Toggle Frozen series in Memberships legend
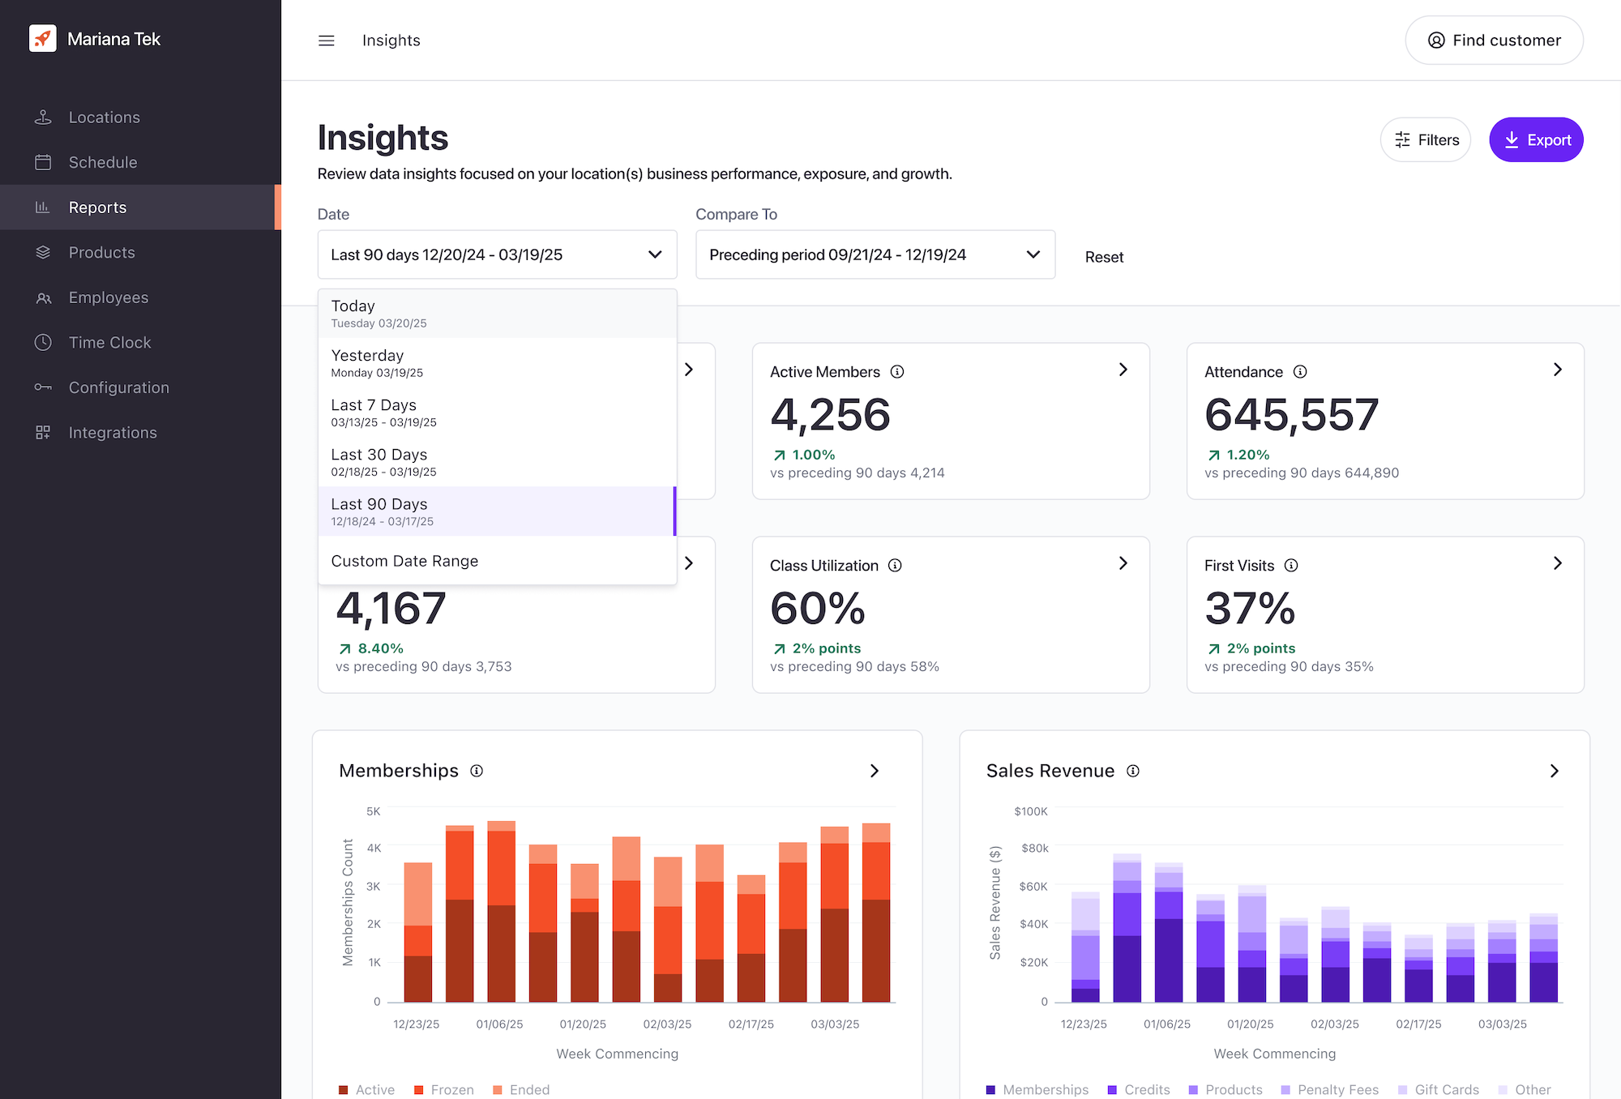This screenshot has width=1621, height=1099. tap(443, 1089)
